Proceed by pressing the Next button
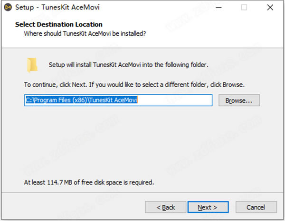Viewport: 285px width, 221px height. click(207, 207)
